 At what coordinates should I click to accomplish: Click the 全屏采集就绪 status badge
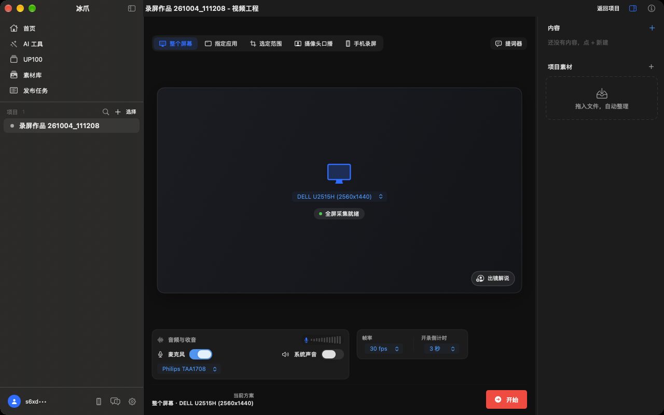coord(339,214)
